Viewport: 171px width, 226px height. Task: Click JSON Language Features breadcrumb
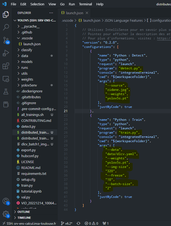124,21
